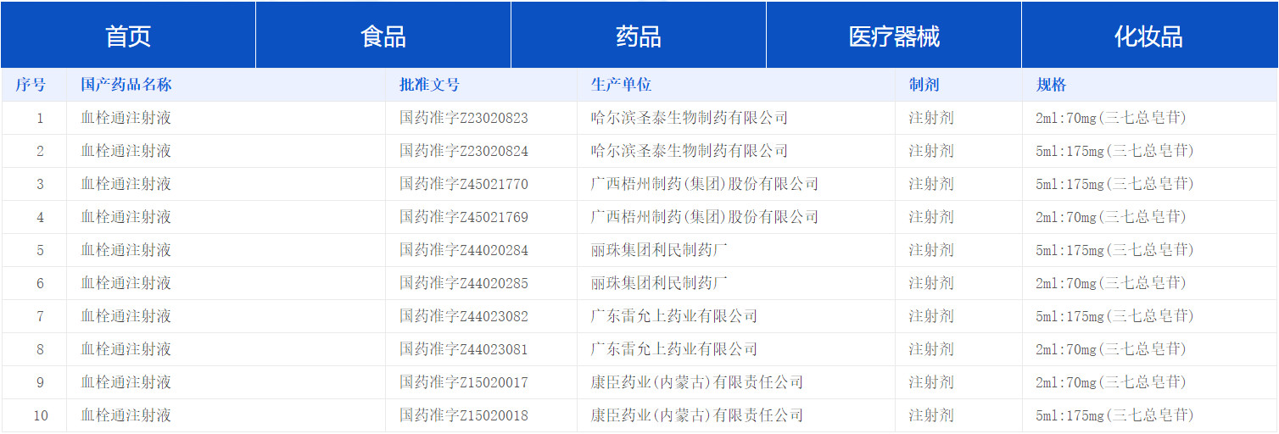Click 5ml:175mg specification in row 7
This screenshot has width=1279, height=434.
1114,316
